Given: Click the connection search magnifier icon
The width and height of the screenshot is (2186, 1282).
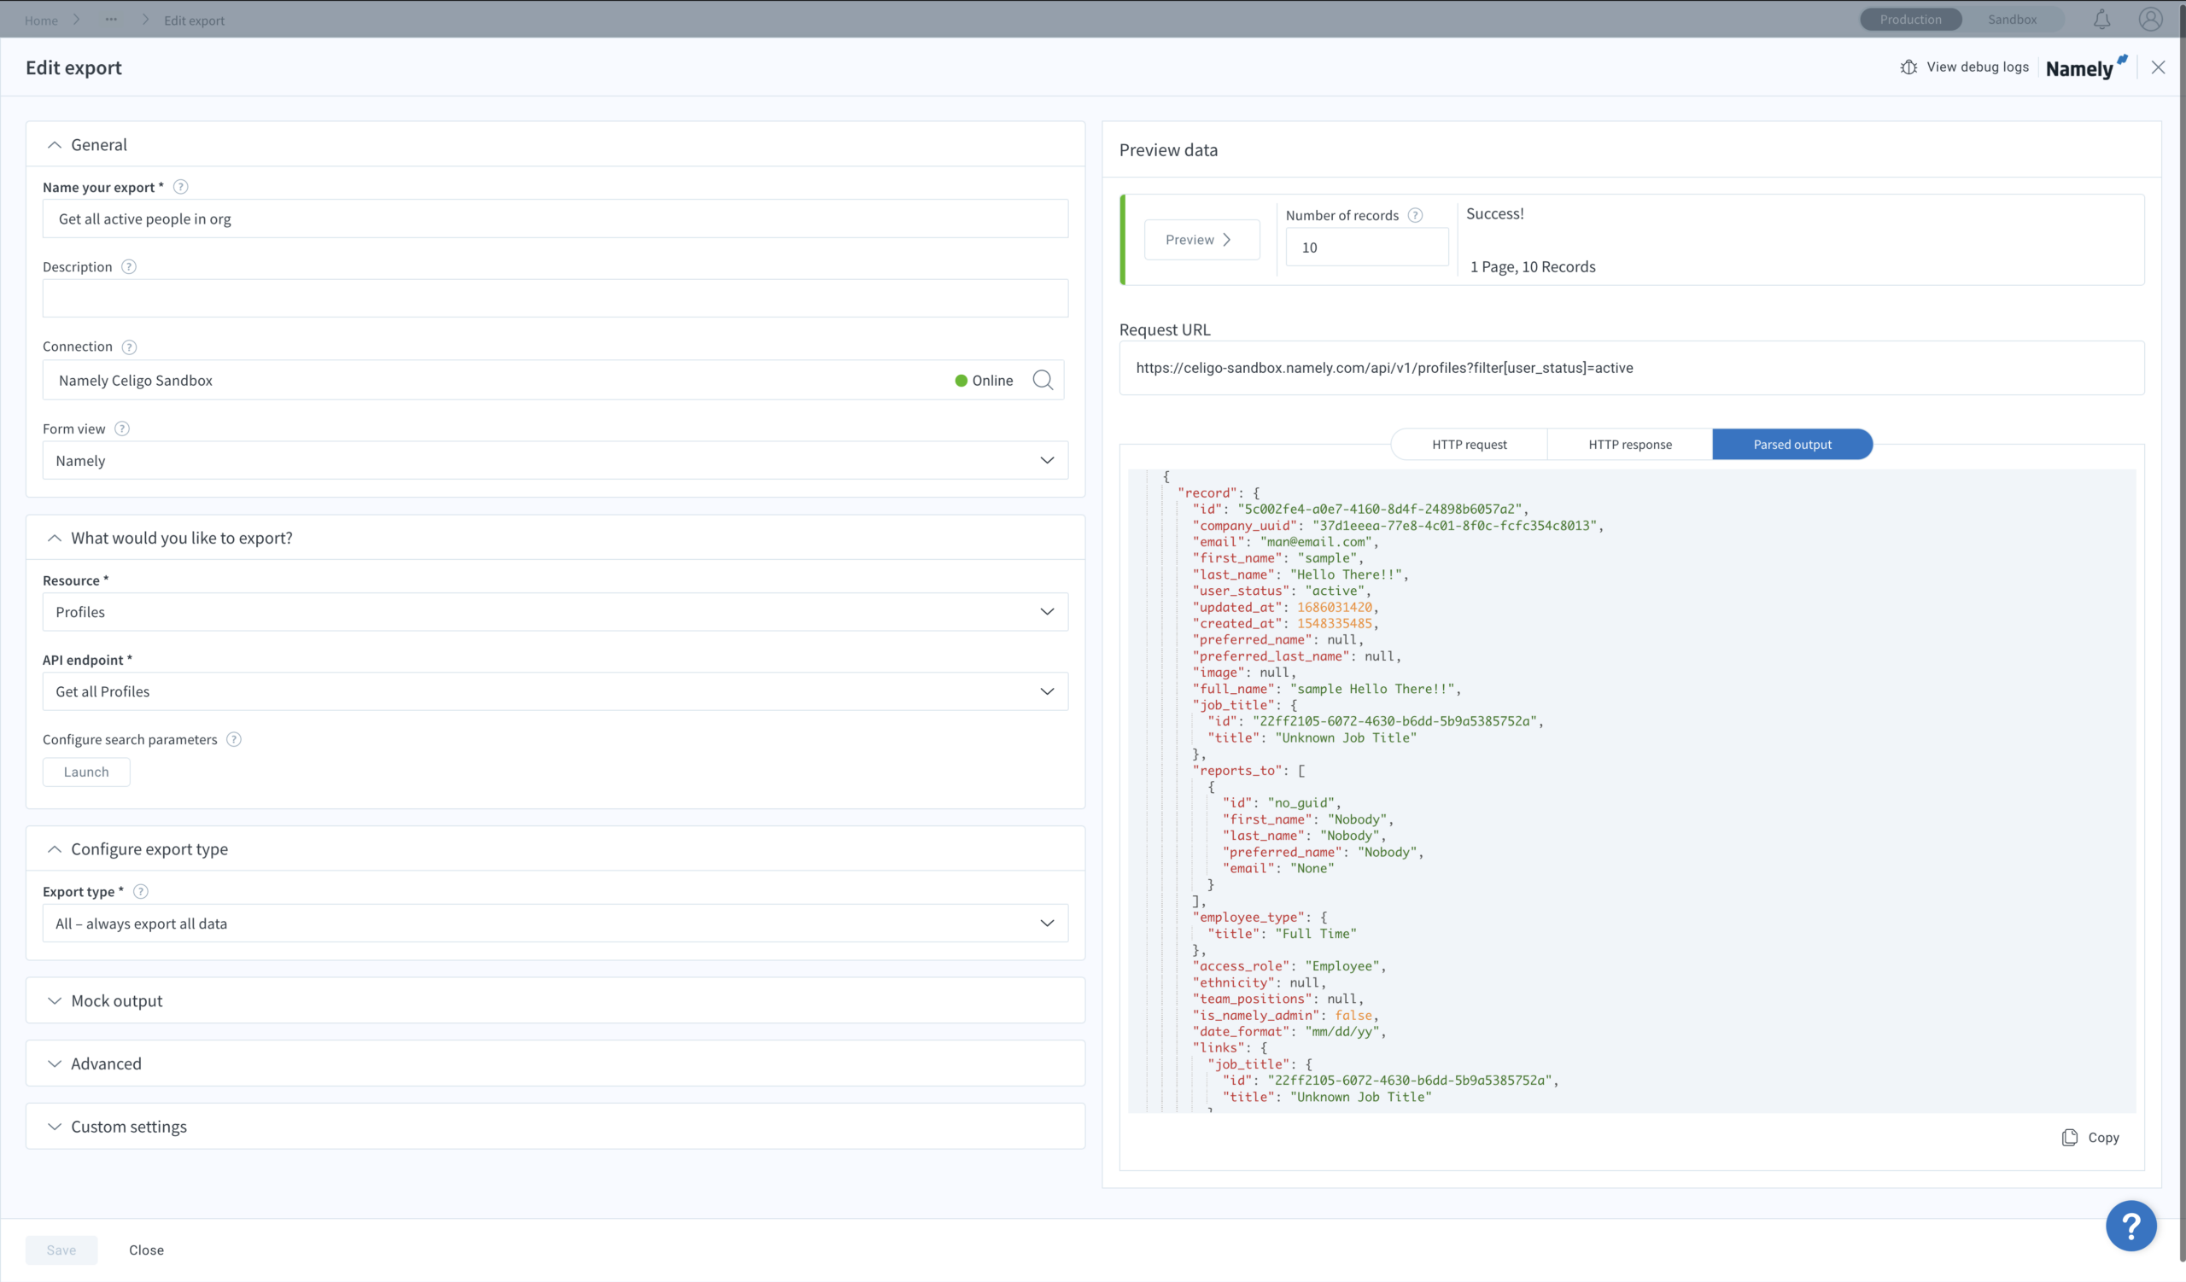Looking at the screenshot, I should [1043, 380].
